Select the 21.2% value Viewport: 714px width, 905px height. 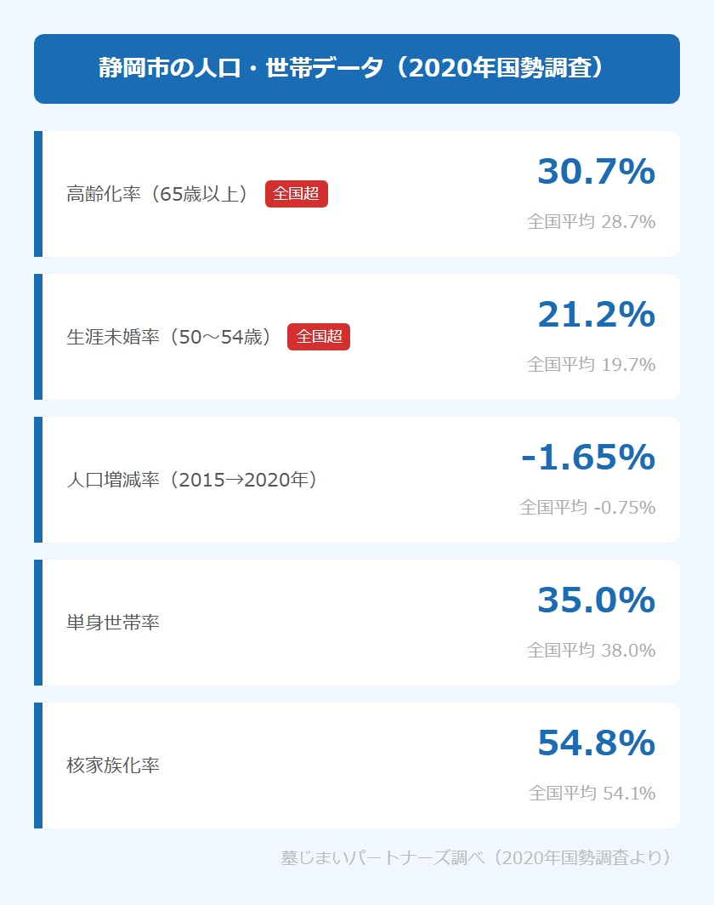pyautogui.click(x=596, y=315)
